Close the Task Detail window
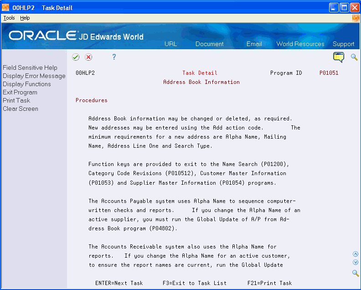This screenshot has height=290, width=361. tap(355, 8)
